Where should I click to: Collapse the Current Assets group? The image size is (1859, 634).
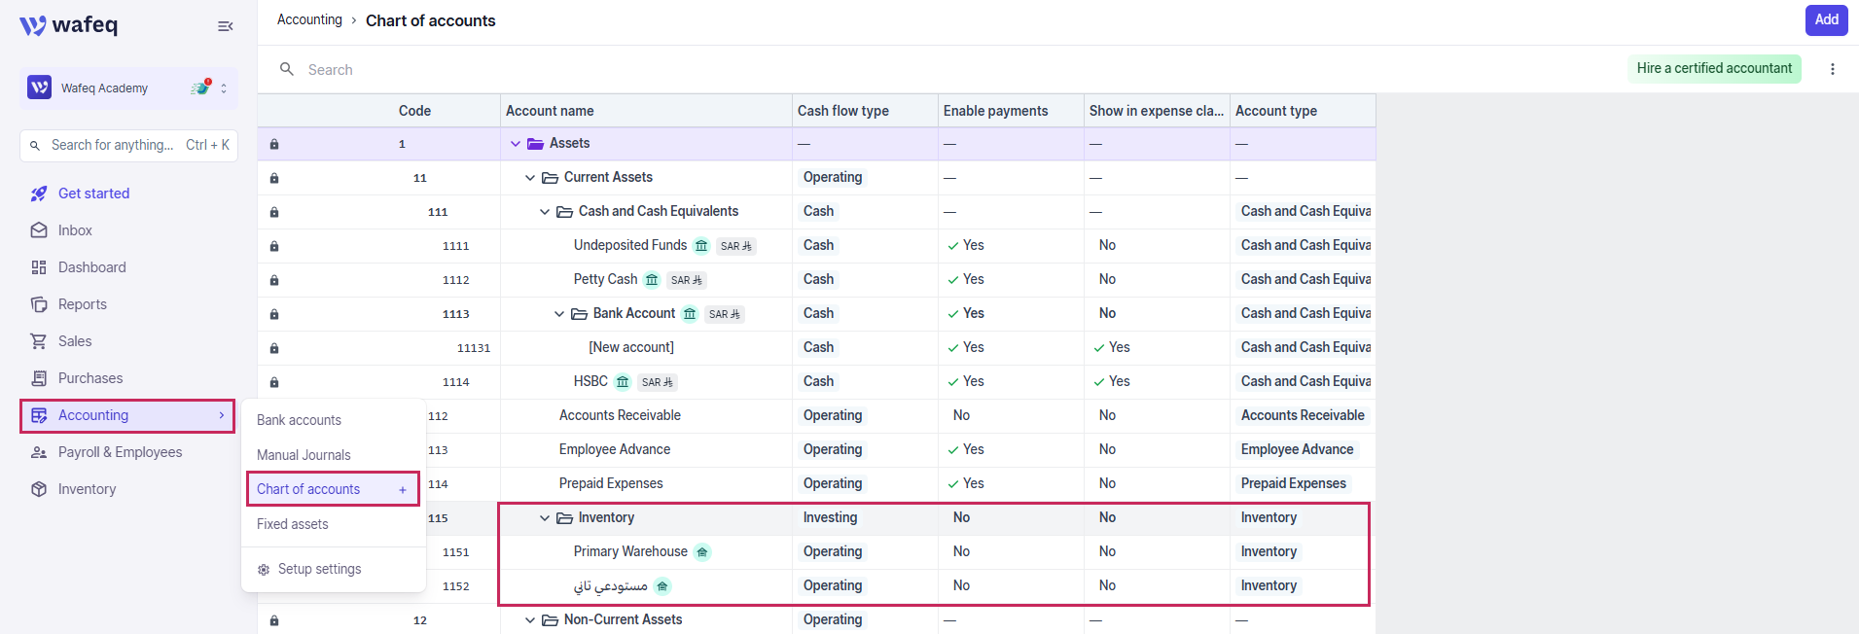point(530,178)
